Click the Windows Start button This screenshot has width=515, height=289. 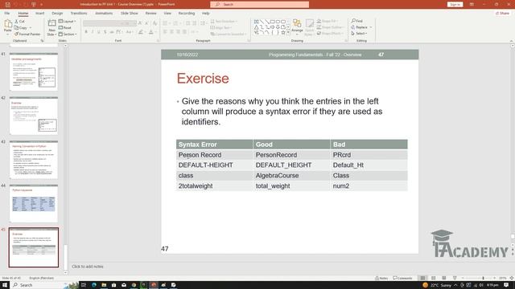[5, 285]
